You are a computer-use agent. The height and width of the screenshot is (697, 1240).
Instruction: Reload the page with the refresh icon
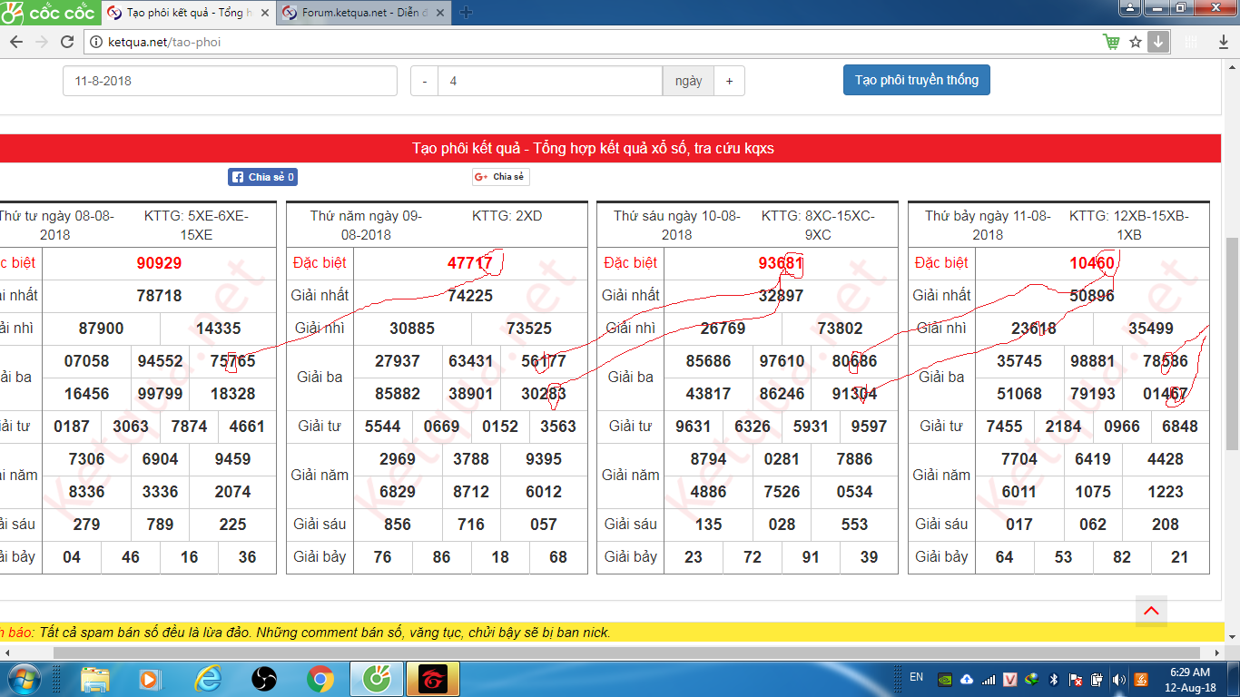pos(67,42)
